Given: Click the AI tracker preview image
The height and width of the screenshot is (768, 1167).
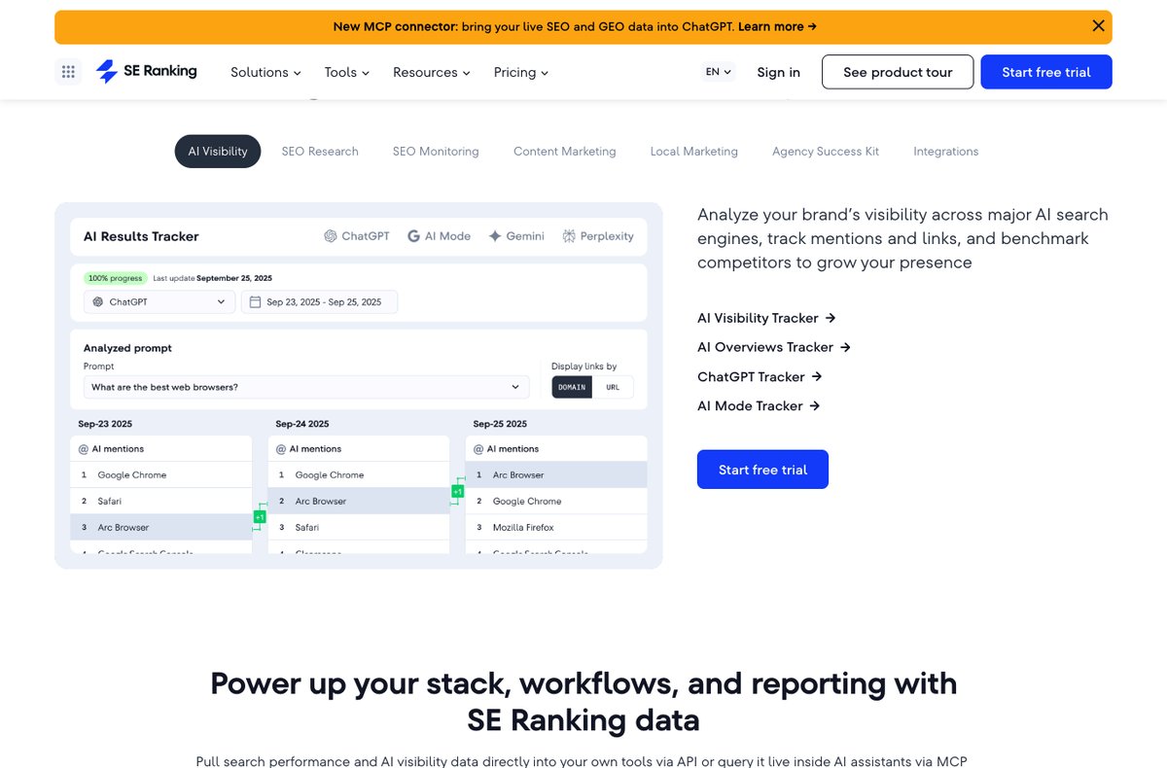Looking at the screenshot, I should point(359,386).
